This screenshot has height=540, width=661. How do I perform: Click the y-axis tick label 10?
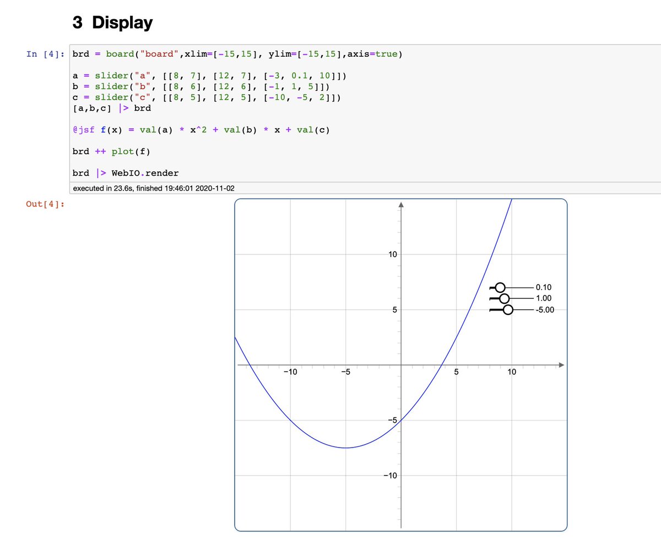pyautogui.click(x=393, y=254)
